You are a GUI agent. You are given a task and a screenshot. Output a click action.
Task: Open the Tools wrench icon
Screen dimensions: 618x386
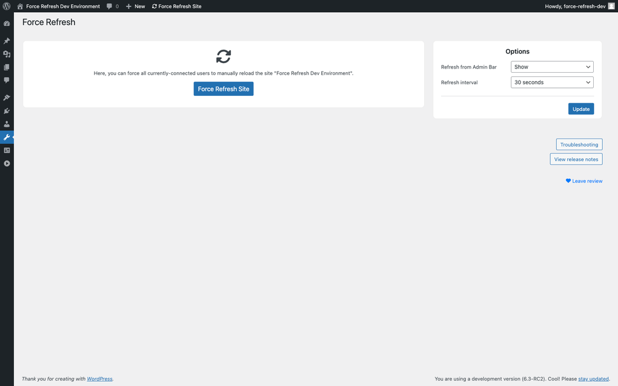7,137
